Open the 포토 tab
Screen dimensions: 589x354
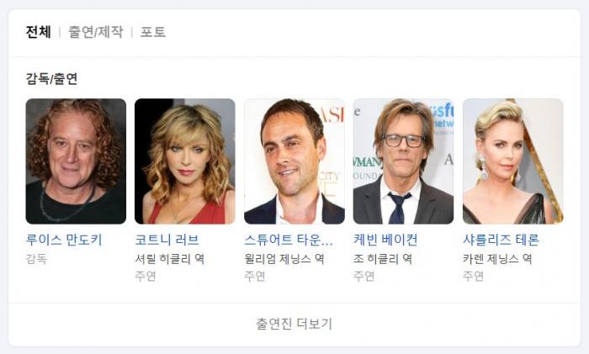[x=153, y=32]
